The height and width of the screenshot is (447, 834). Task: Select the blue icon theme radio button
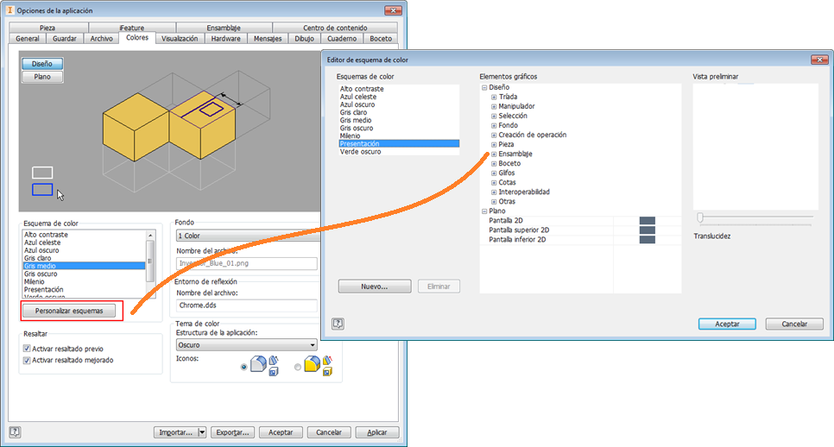243,367
